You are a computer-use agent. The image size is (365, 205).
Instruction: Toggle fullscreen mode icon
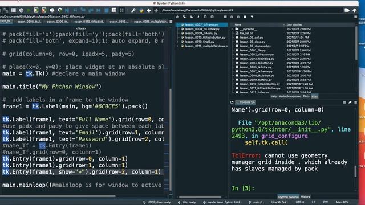pyautogui.click(x=121, y=10)
